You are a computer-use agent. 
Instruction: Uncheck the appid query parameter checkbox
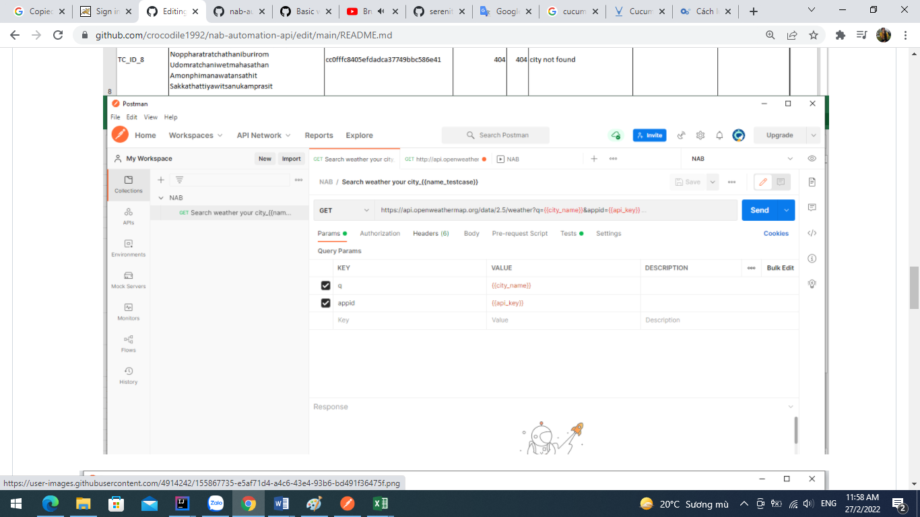[326, 303]
